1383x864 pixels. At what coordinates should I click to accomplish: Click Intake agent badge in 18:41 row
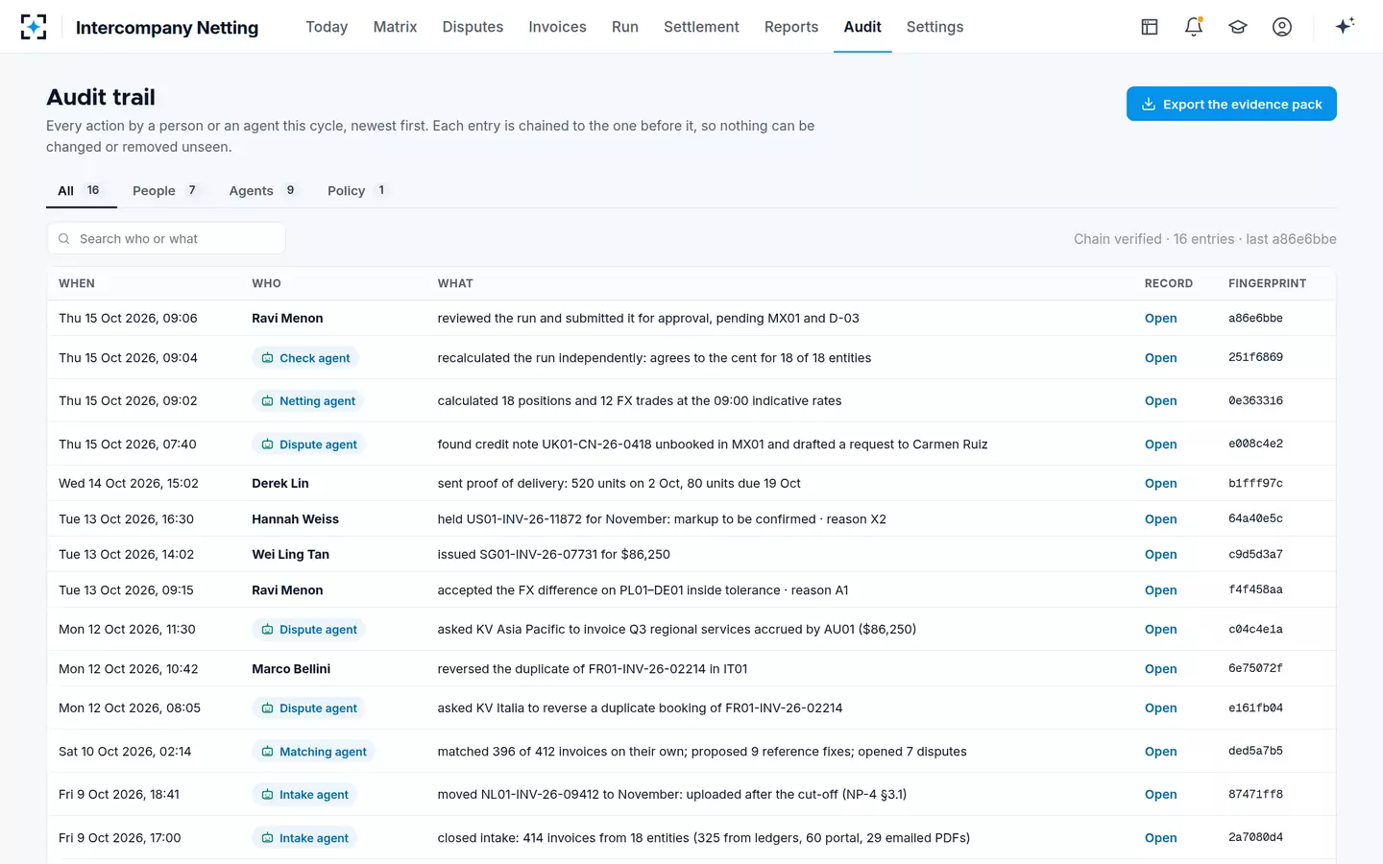pos(304,795)
